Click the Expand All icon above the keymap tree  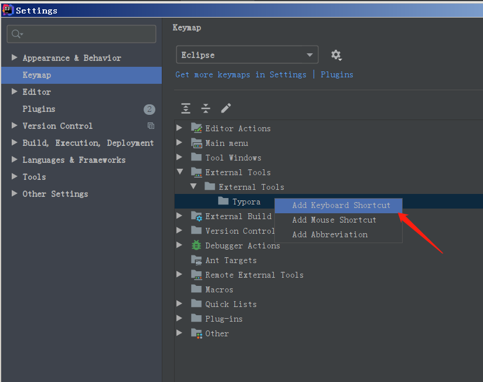[x=186, y=109]
